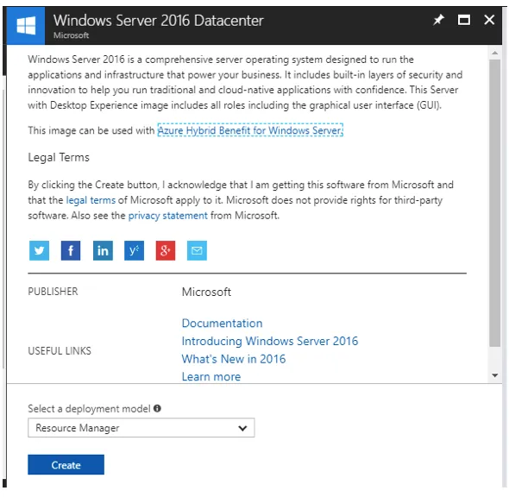The image size is (509, 497).
Task: Click the Windows Server 2016 Datacenter title
Action: point(159,21)
